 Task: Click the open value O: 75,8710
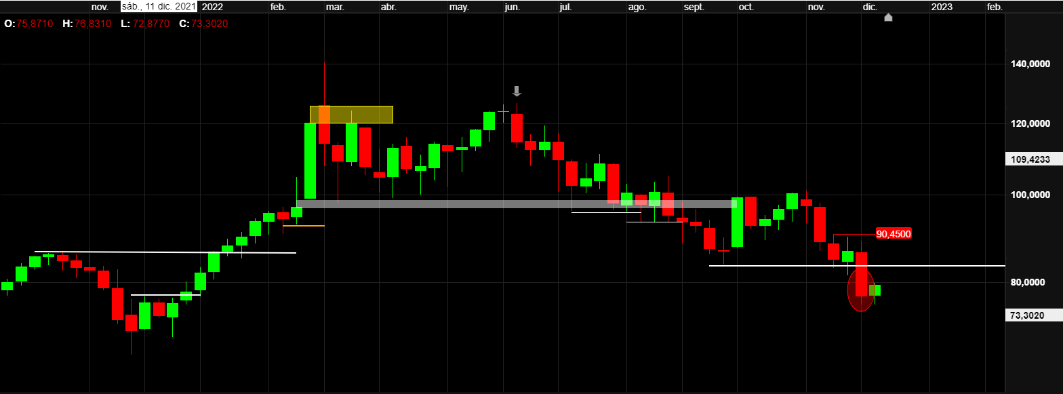click(x=28, y=23)
